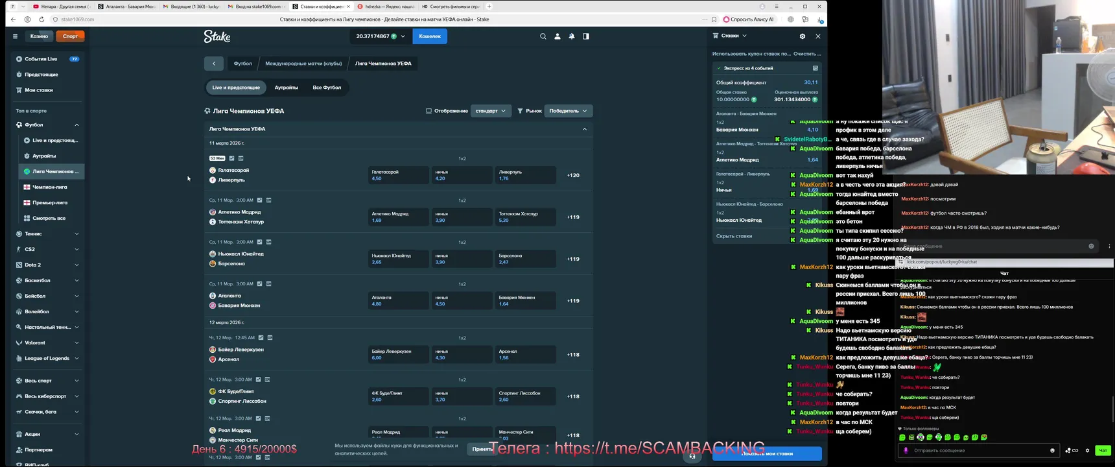Click the Stake logo
The height and width of the screenshot is (467, 1115).
217,36
